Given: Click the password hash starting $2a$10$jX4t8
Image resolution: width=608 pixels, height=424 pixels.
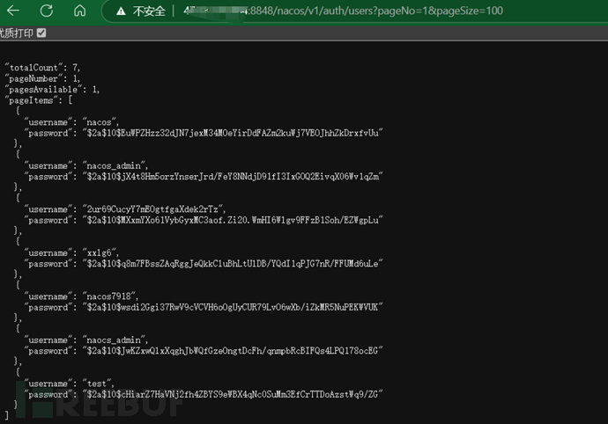Looking at the screenshot, I should (233, 177).
